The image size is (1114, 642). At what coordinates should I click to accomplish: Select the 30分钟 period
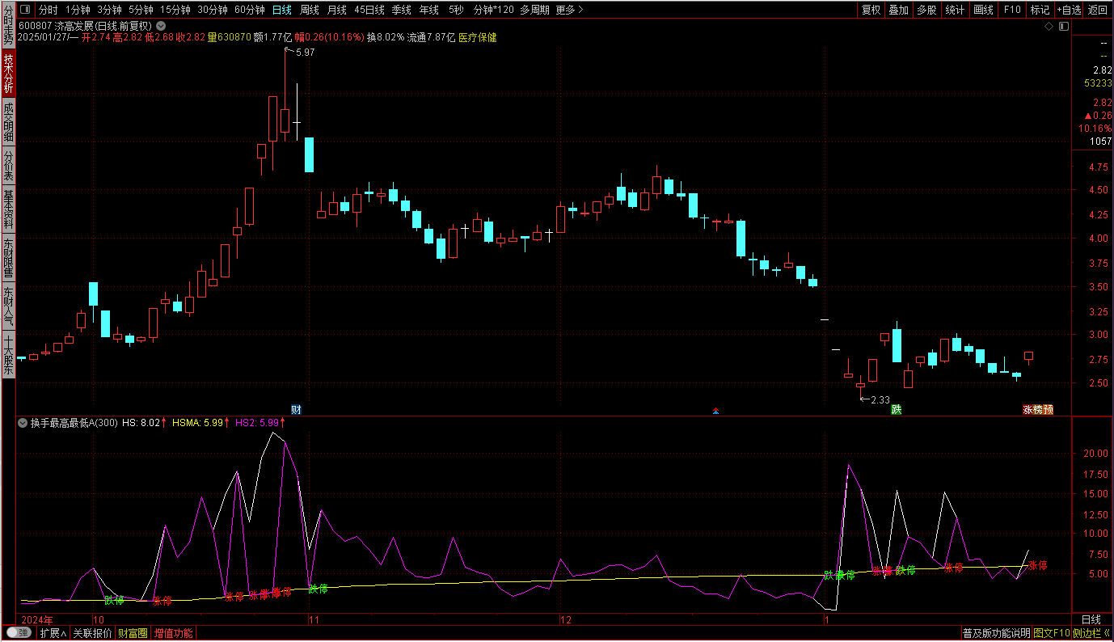pos(213,10)
